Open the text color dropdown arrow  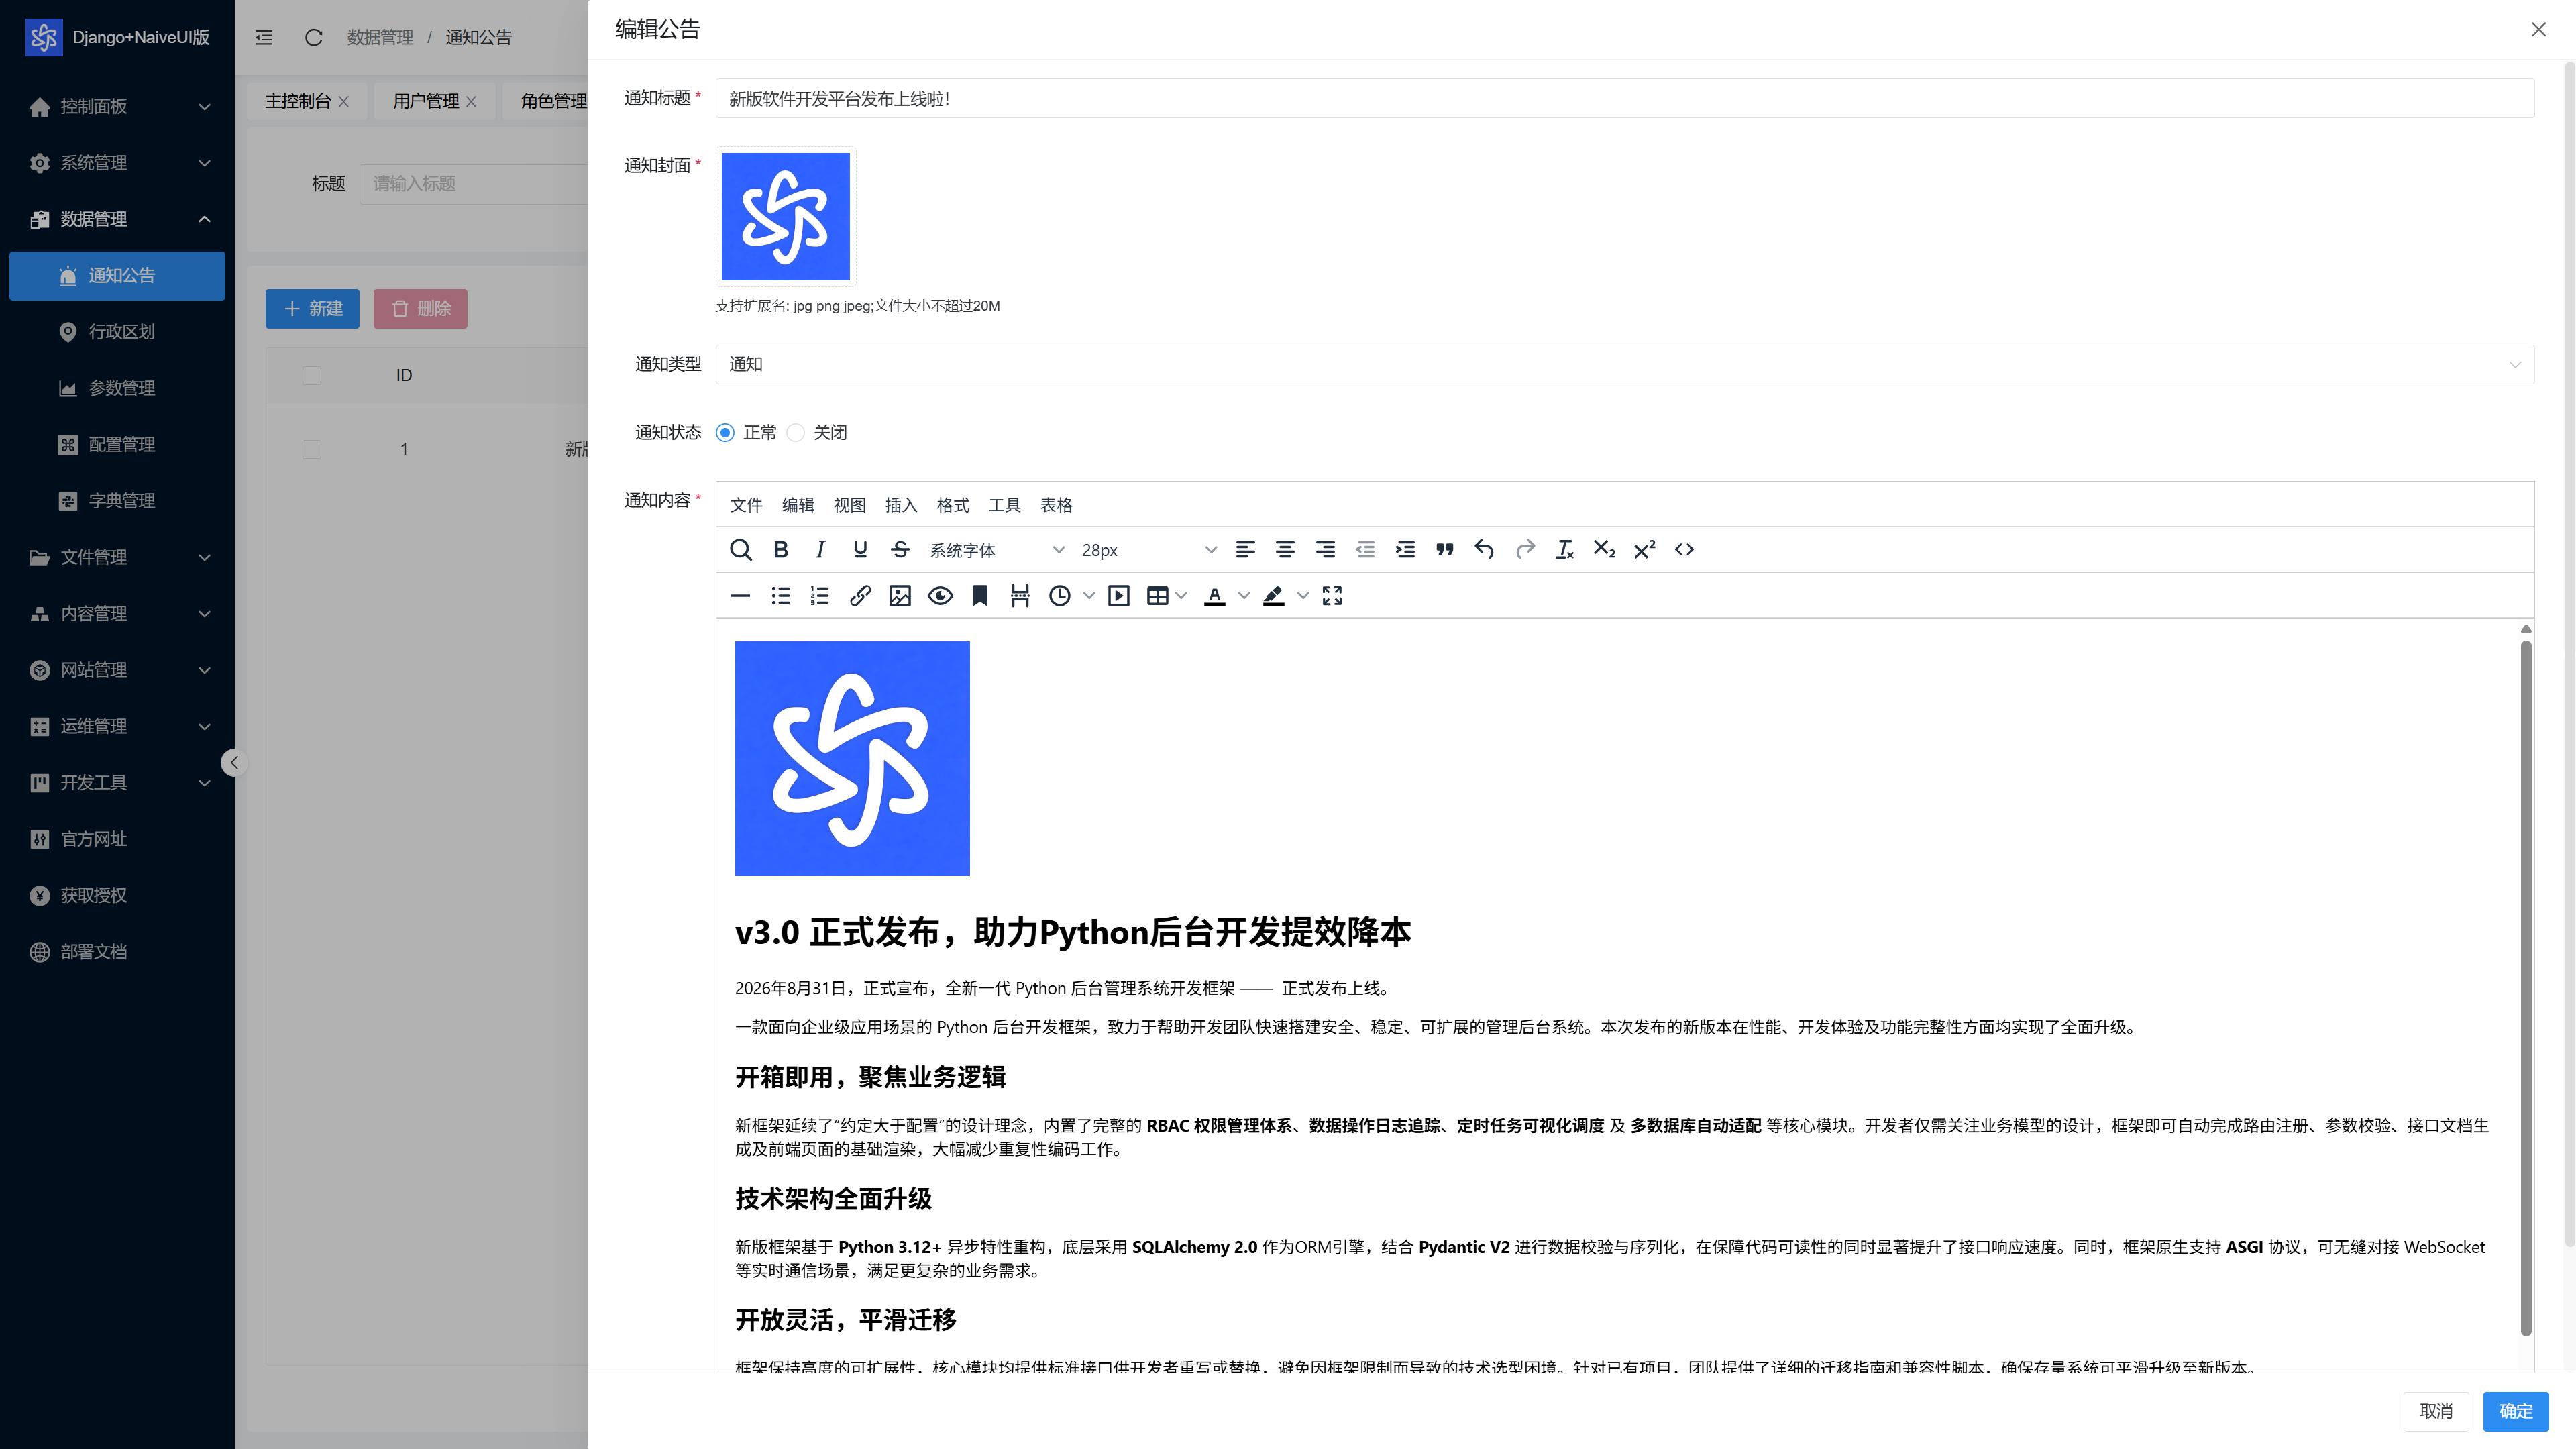(1244, 596)
